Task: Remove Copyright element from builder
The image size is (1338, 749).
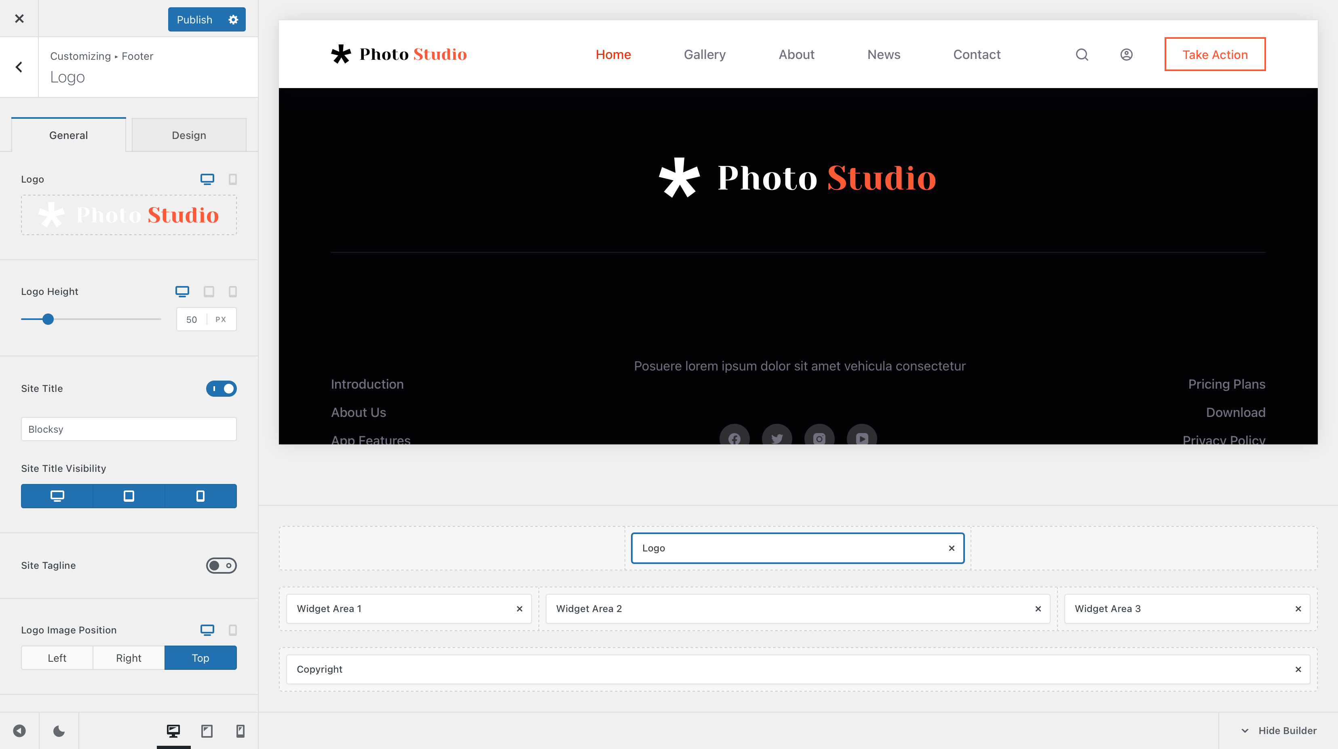Action: coord(1298,669)
